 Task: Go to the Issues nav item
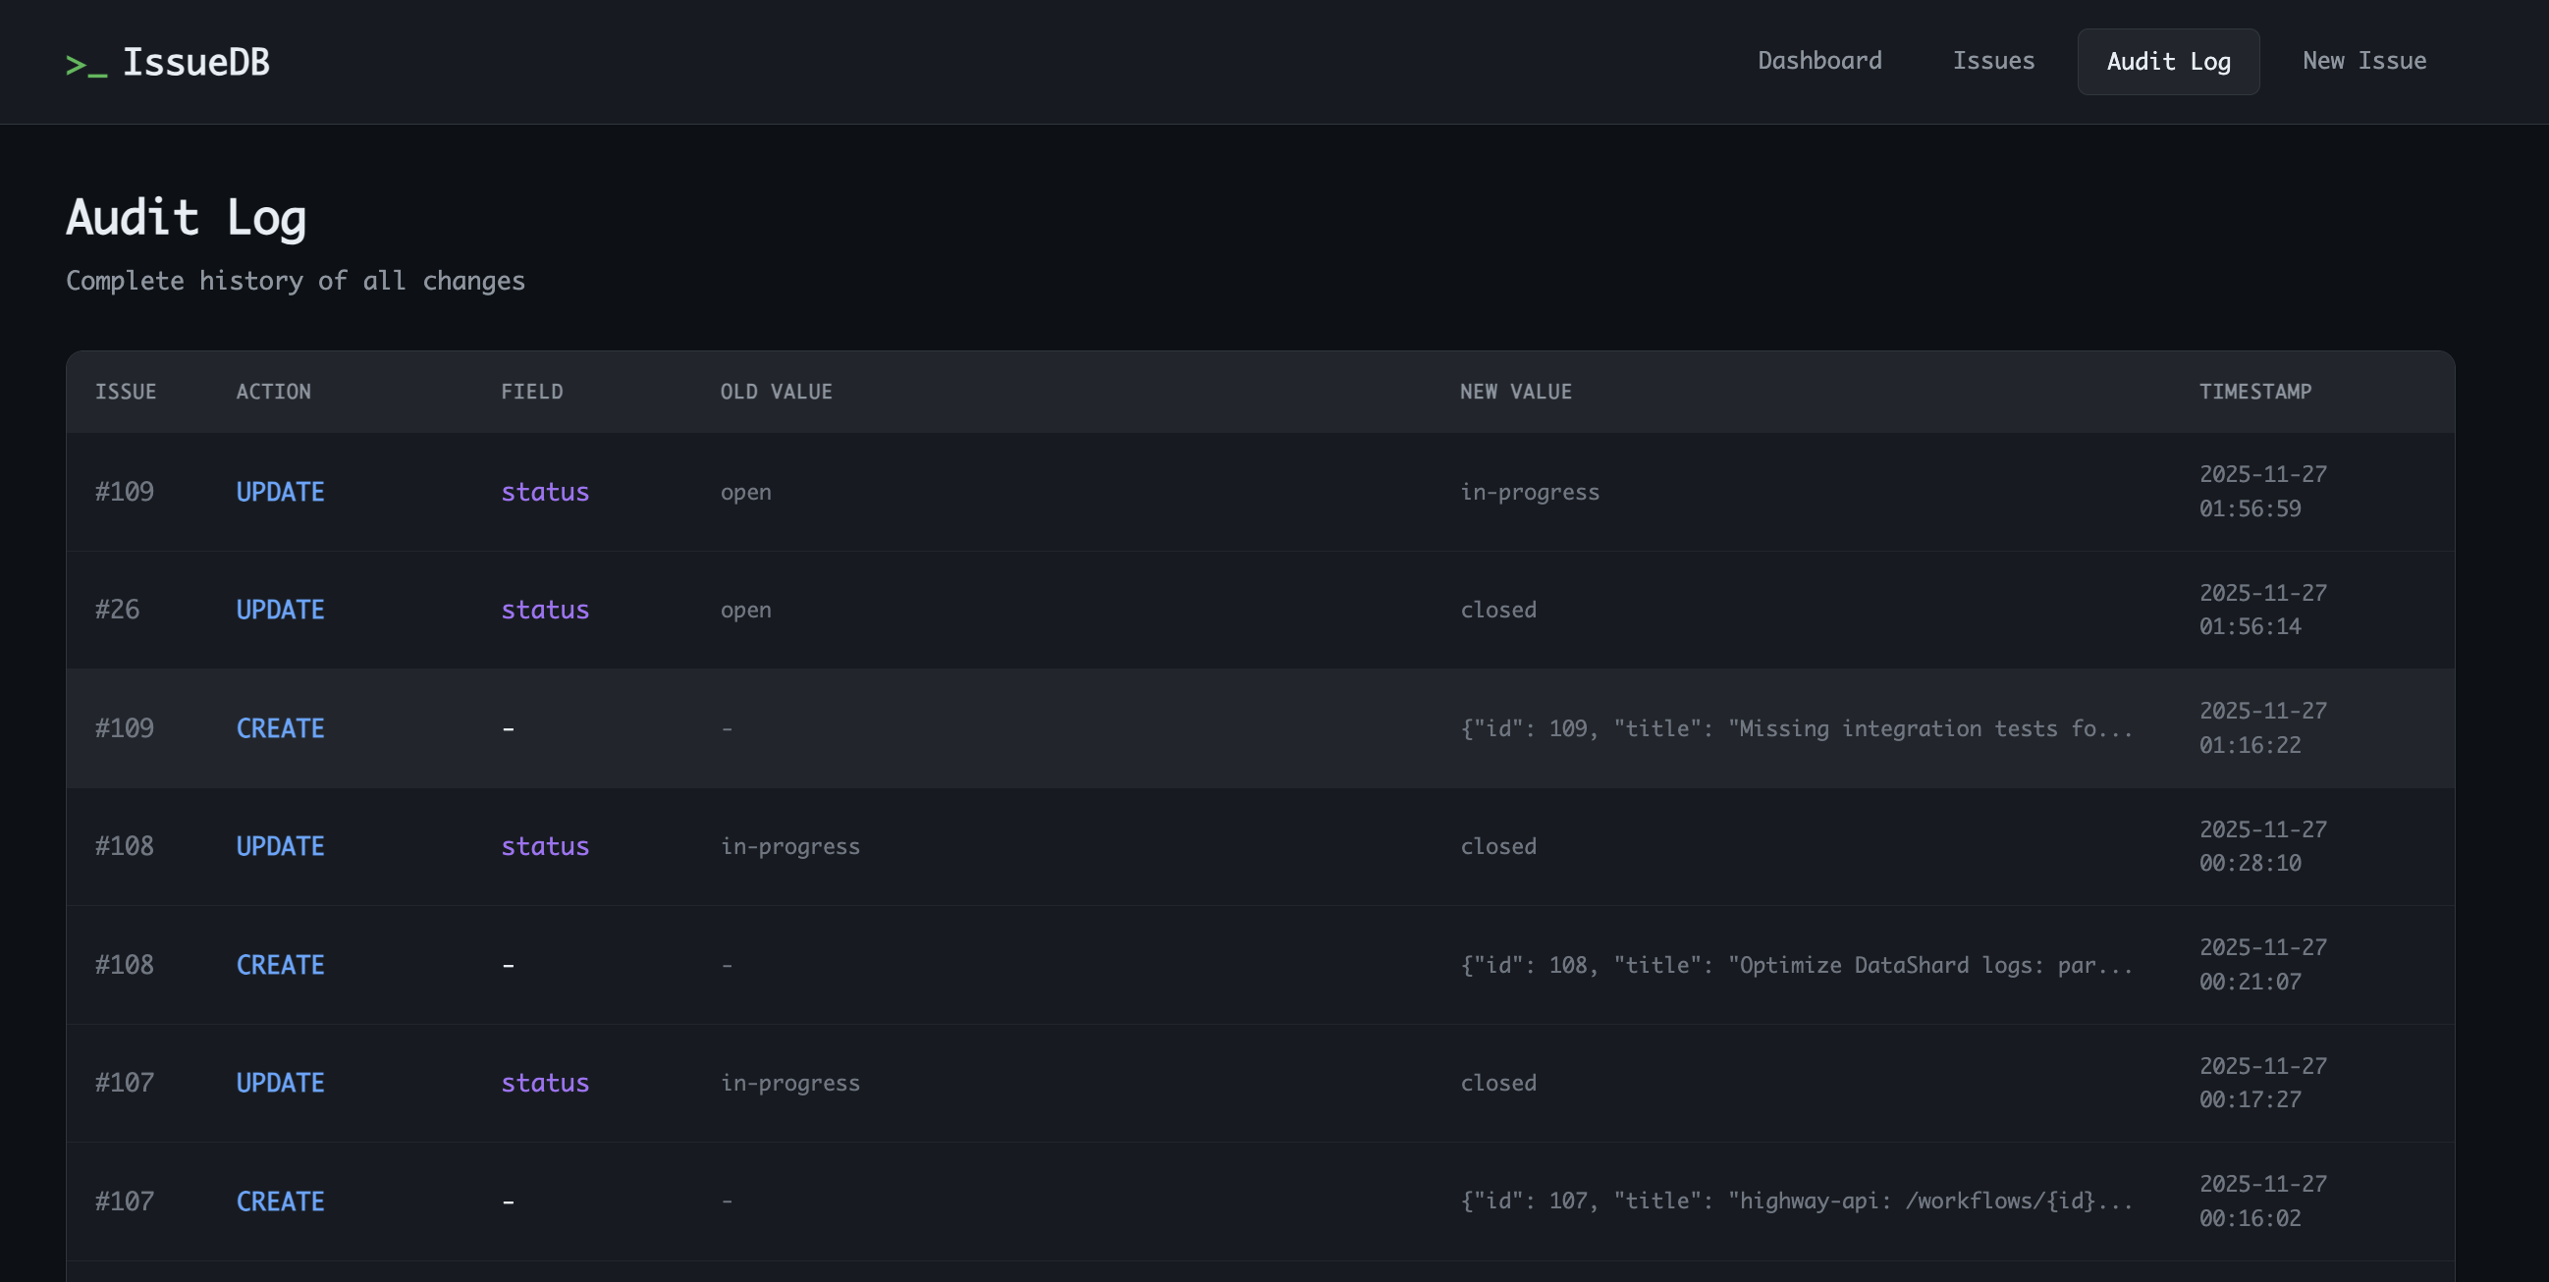tap(1993, 61)
